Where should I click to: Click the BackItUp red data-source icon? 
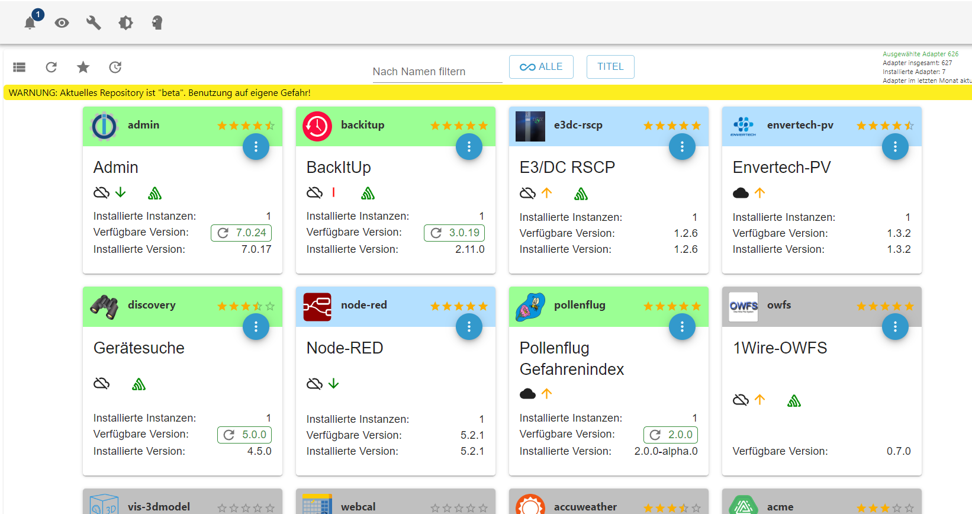(334, 192)
